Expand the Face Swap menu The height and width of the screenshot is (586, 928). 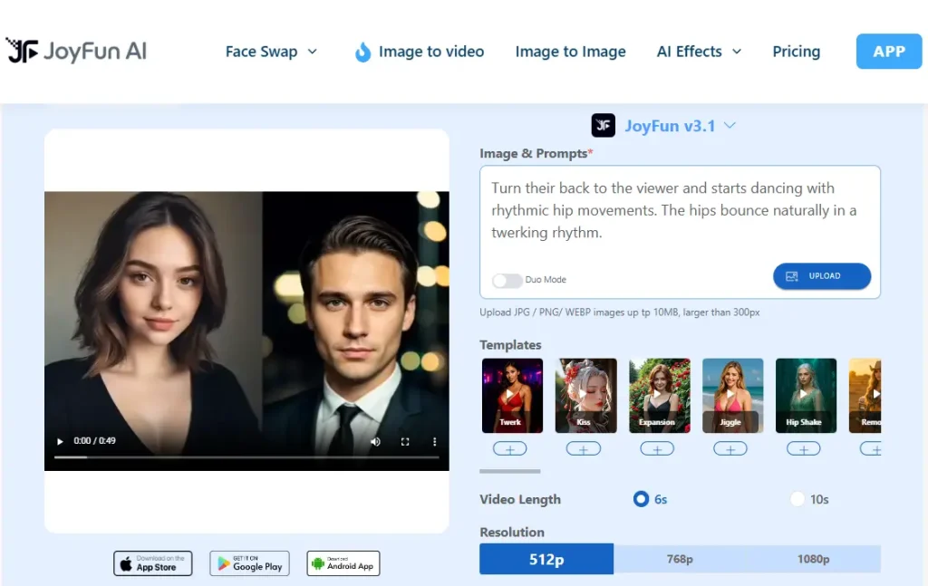[271, 52]
